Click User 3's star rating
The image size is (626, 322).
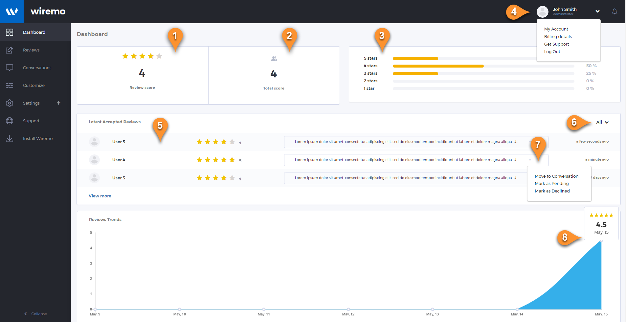[215, 178]
